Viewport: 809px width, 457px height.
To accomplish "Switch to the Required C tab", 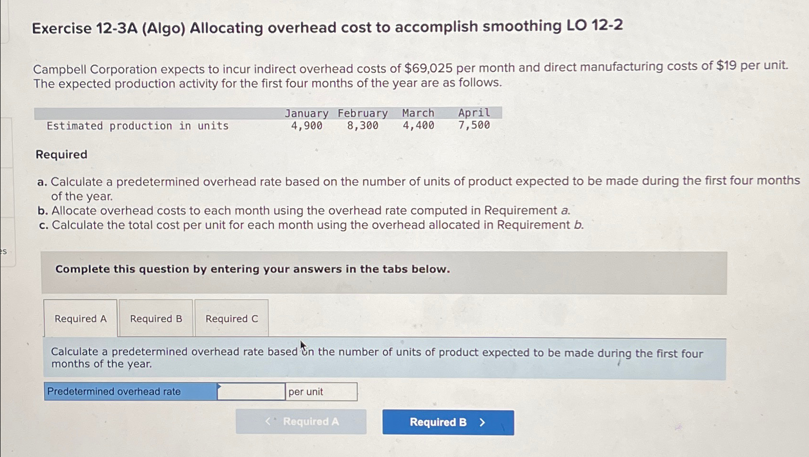I will pos(231,318).
